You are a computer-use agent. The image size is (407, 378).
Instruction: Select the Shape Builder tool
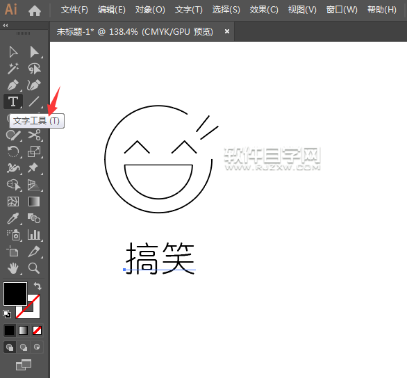click(13, 185)
